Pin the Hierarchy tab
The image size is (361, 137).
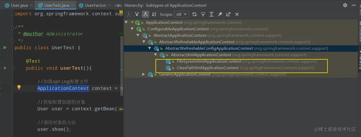(220, 14)
